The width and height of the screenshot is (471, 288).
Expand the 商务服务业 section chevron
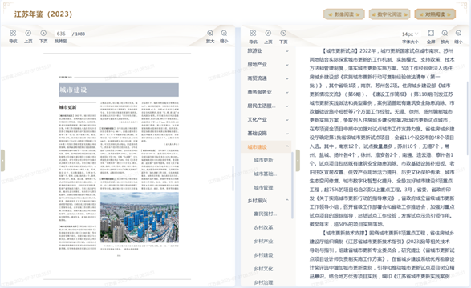click(x=287, y=92)
